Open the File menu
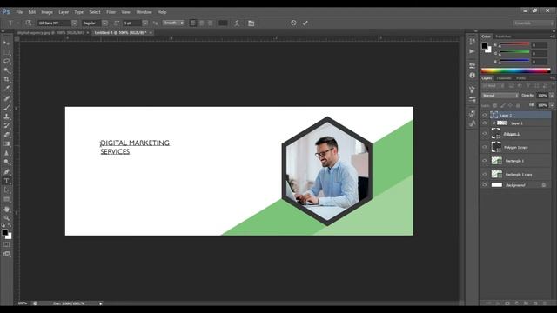The width and height of the screenshot is (557, 313). click(19, 12)
